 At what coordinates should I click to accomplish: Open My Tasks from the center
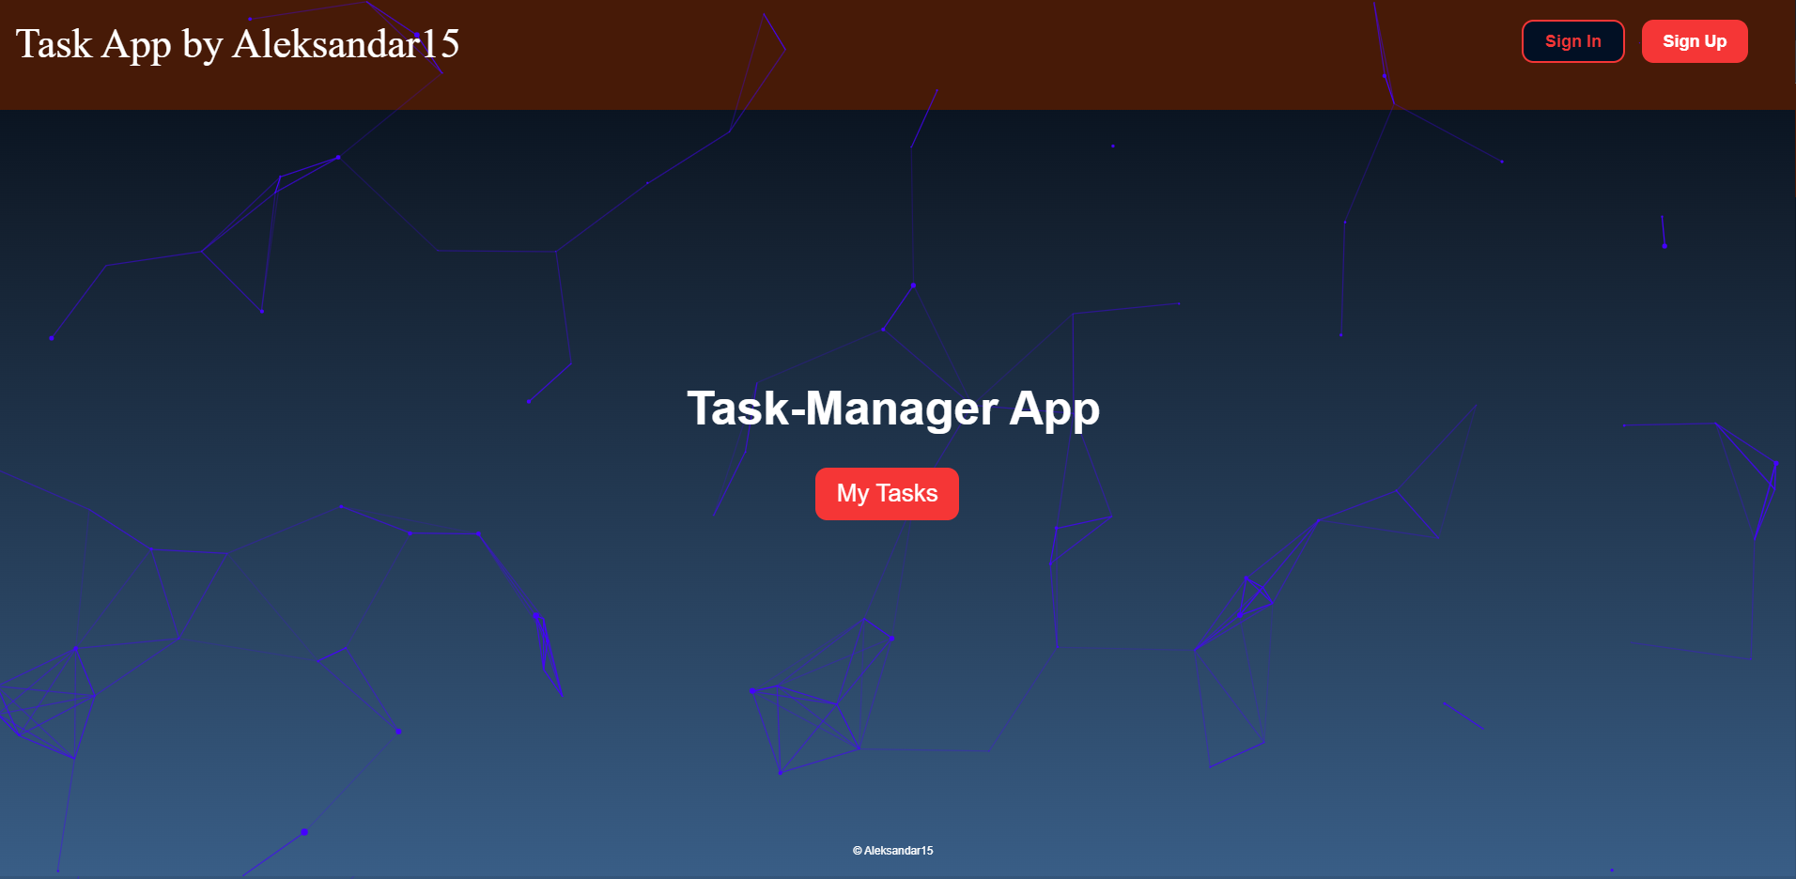(887, 493)
